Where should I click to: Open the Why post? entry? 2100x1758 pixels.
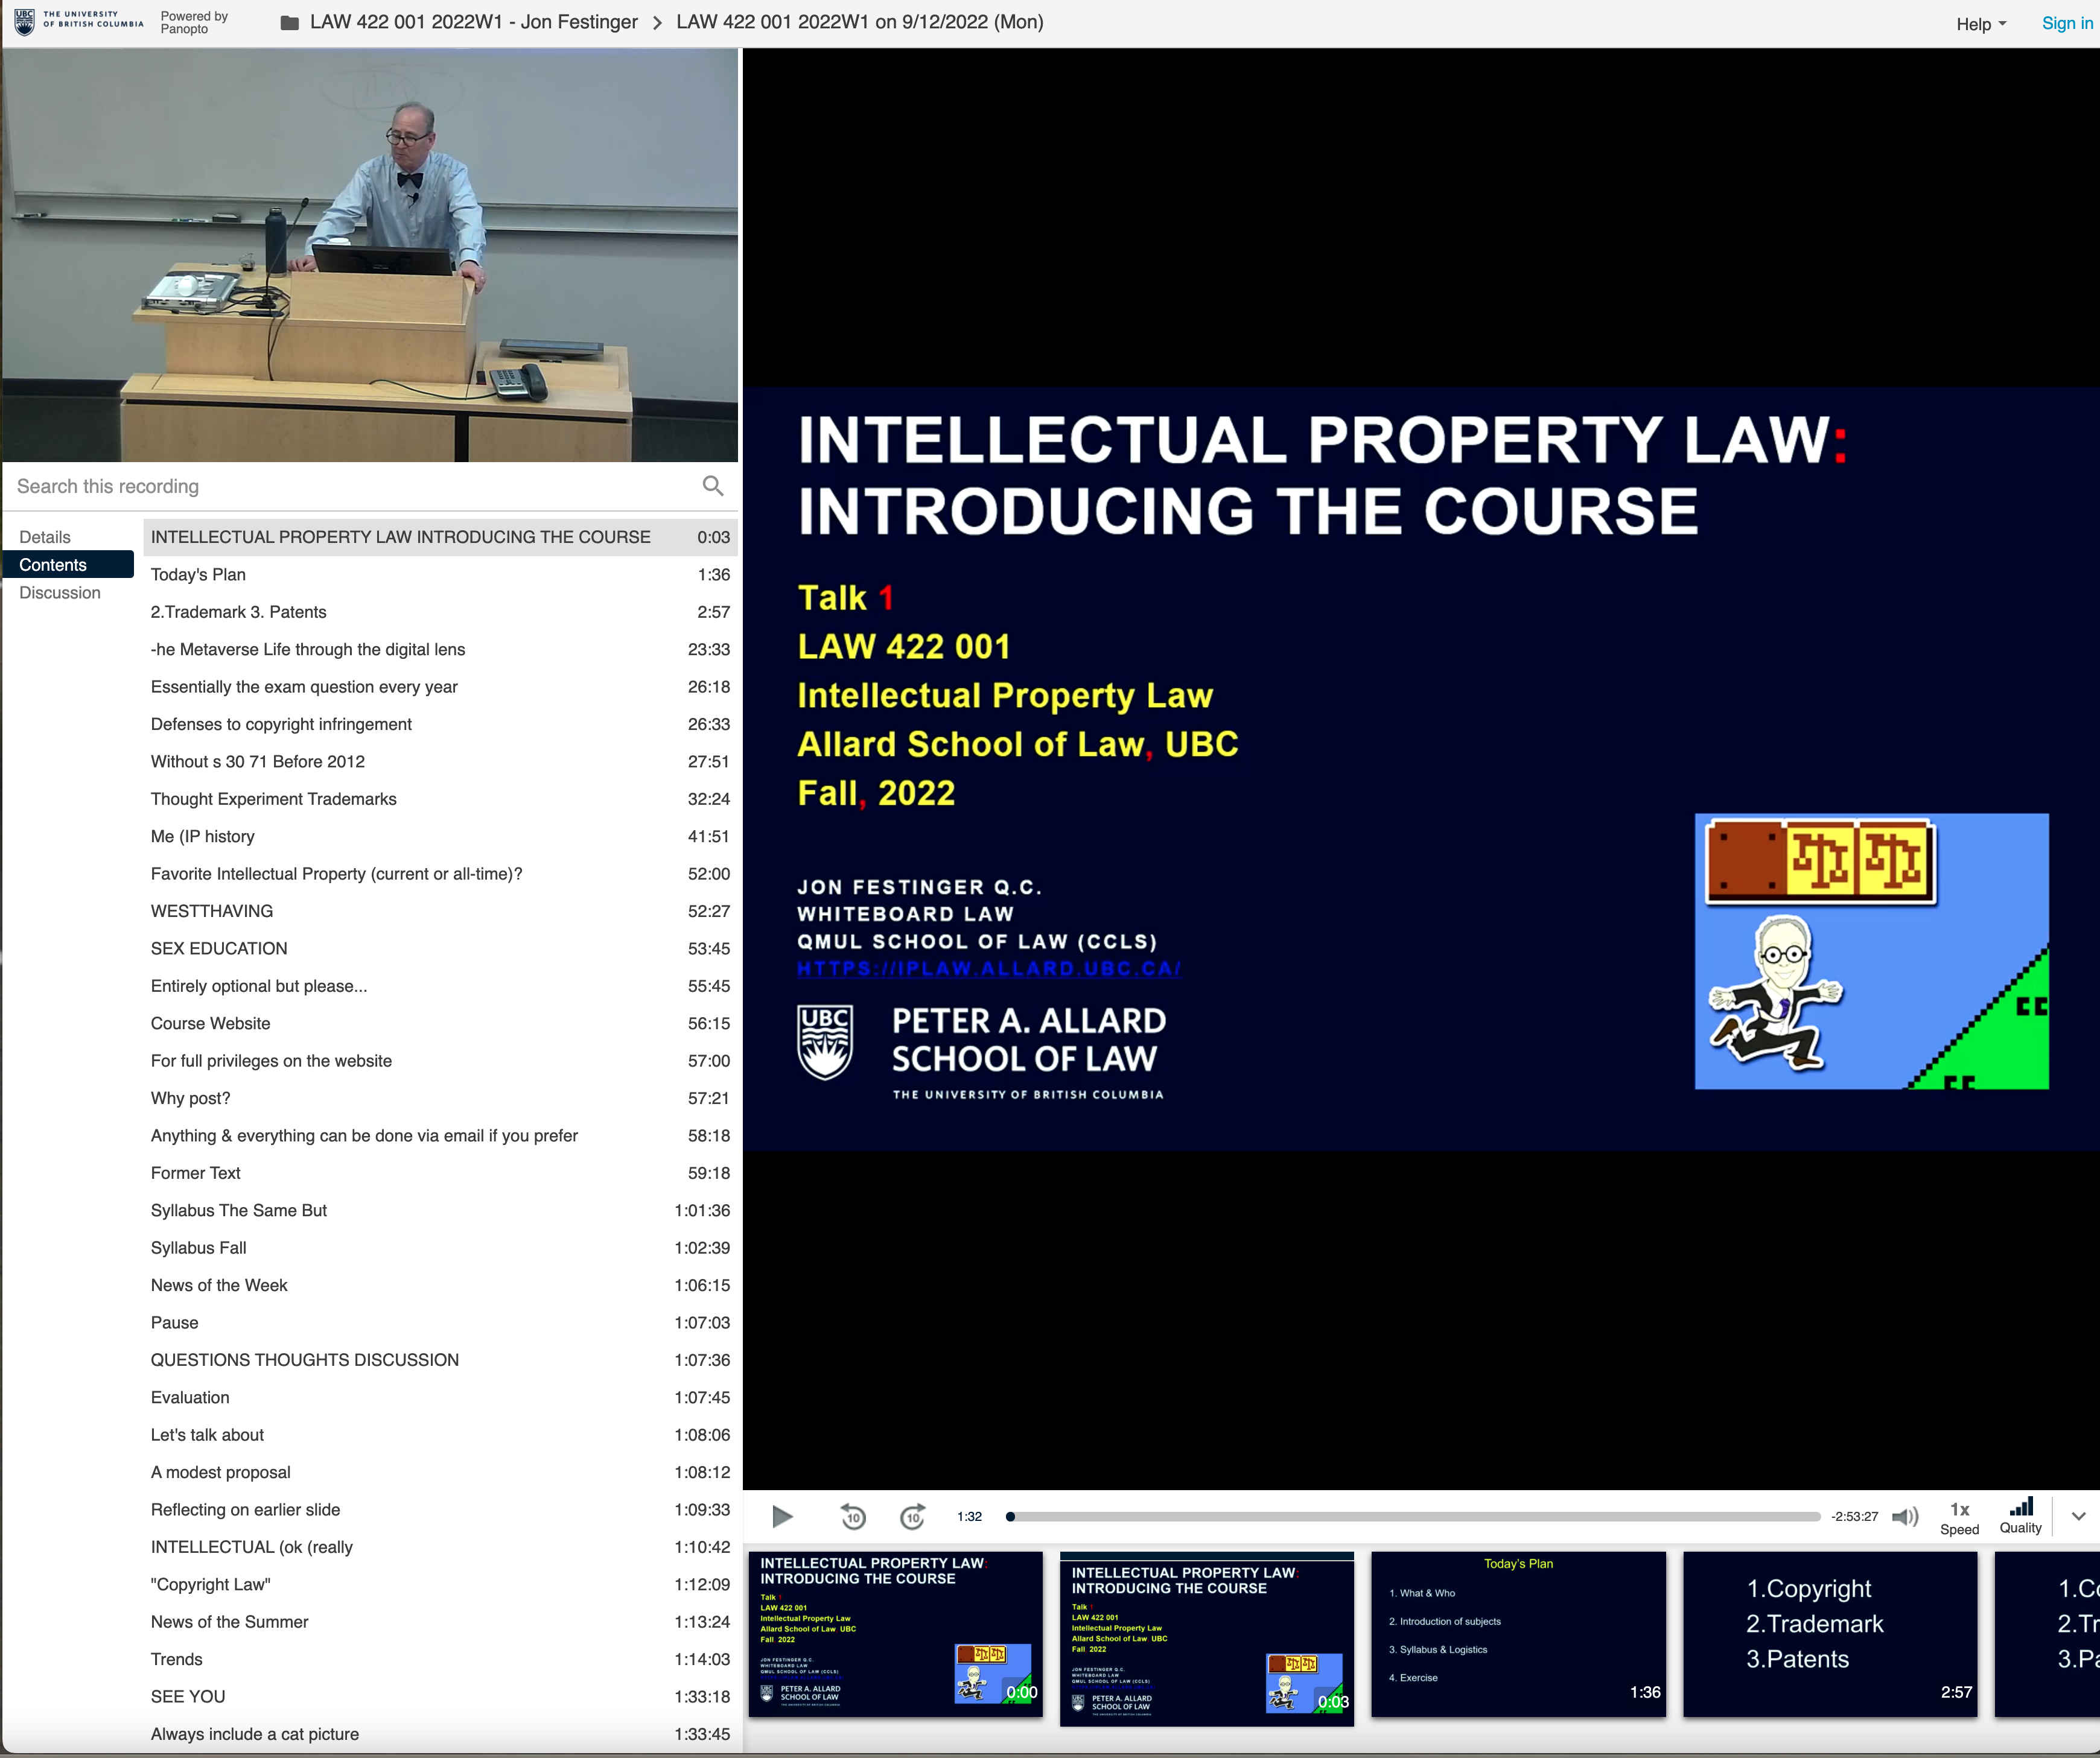[x=440, y=1098]
